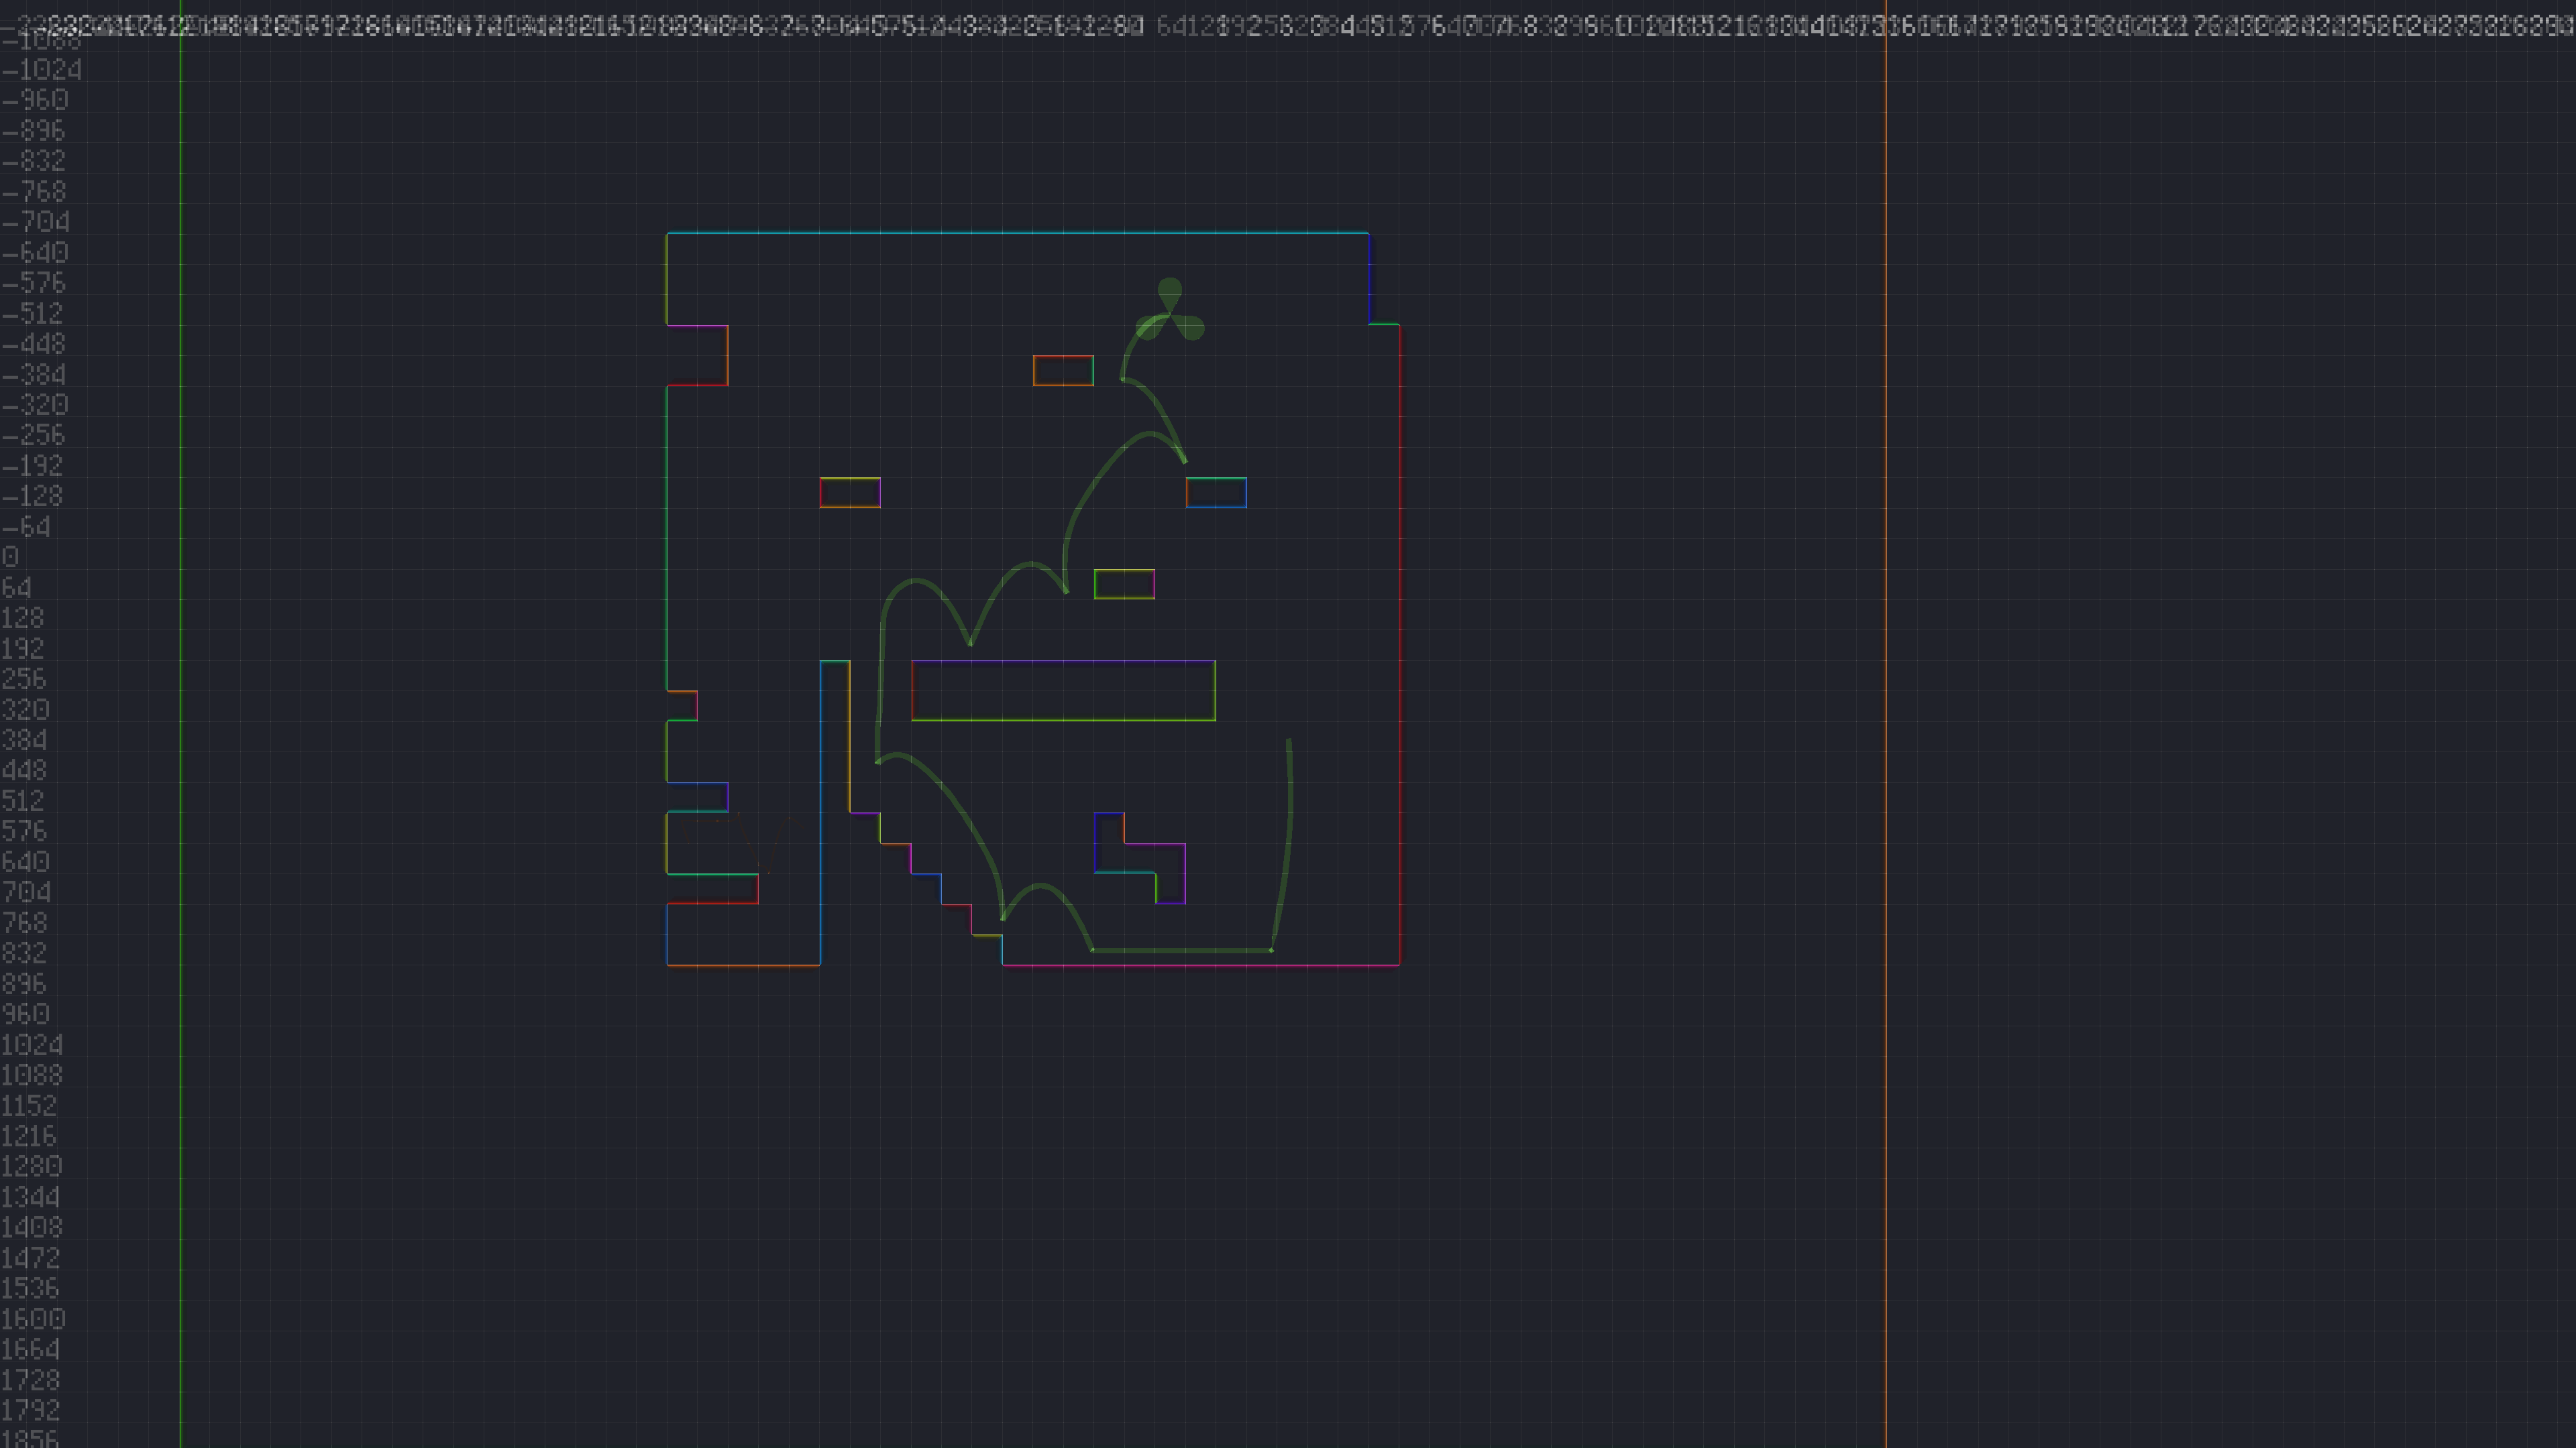Click the -320 label on vertical ruler
Viewport: 2576px width, 1448px height.
36,405
